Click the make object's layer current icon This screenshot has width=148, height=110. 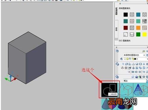121,59
